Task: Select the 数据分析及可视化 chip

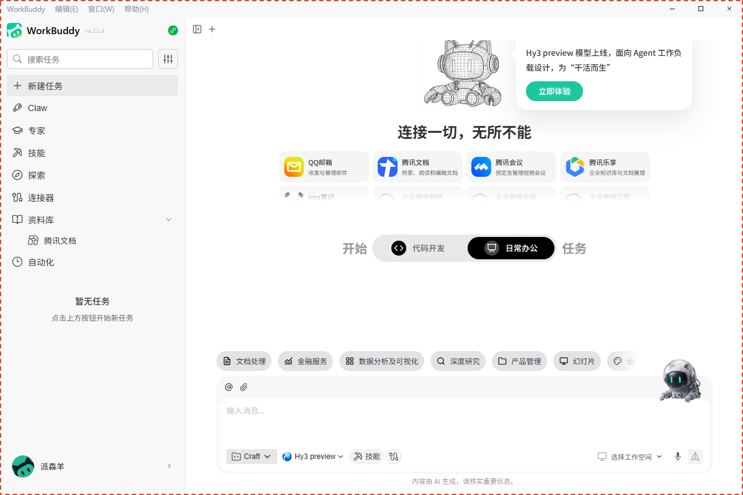Action: 382,361
